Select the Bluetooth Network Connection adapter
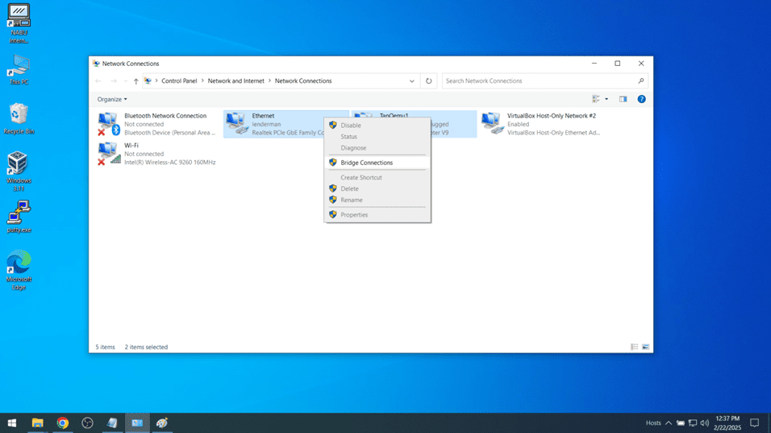This screenshot has height=433, width=771. [x=156, y=124]
